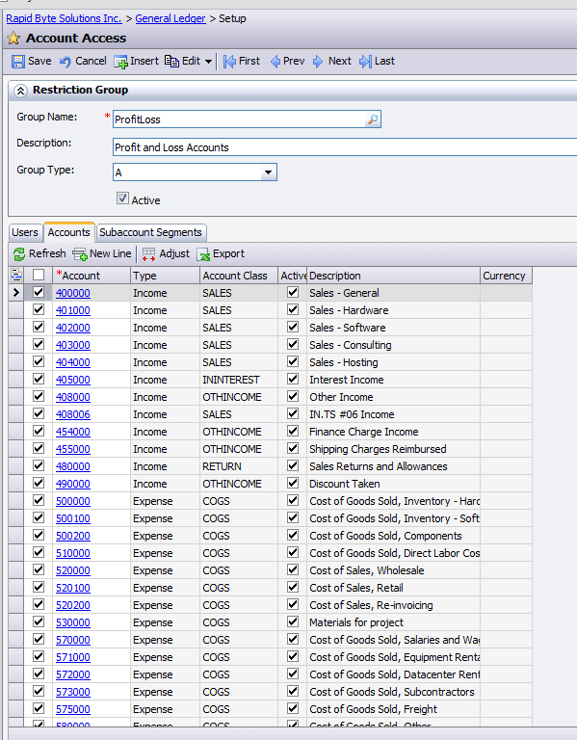Open the Subaccount Segments tab

(150, 232)
